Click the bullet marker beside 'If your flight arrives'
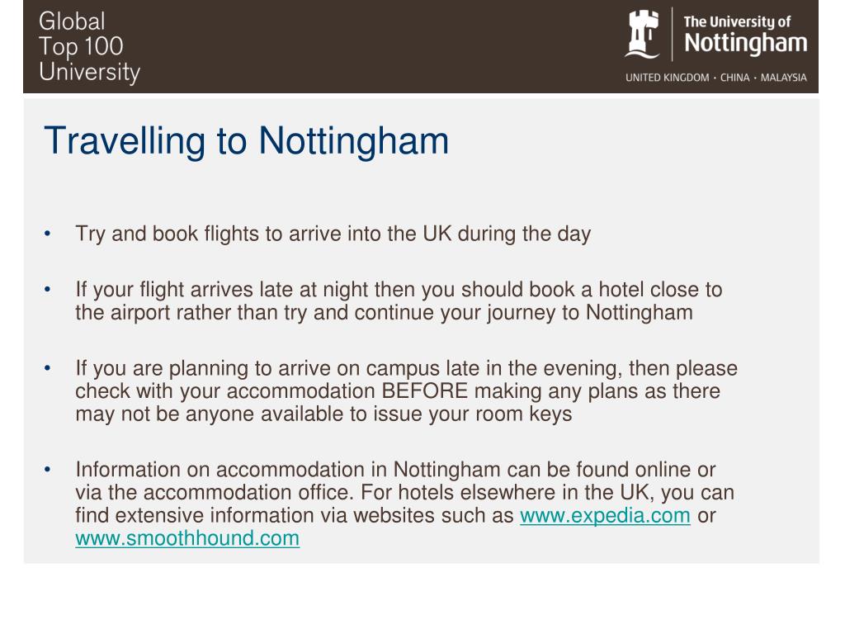 click(47, 290)
